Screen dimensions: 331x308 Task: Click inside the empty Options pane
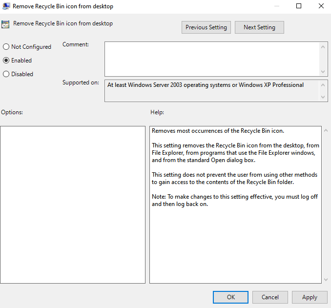(x=73, y=205)
